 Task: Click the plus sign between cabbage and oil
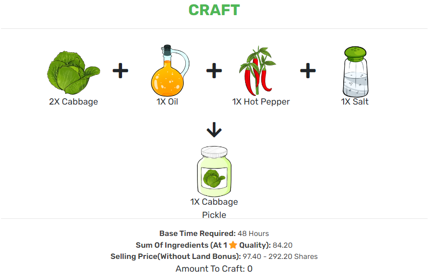121,71
